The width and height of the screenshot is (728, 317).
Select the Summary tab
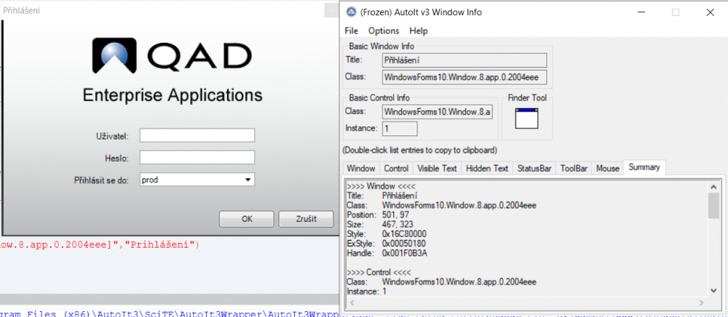point(644,167)
